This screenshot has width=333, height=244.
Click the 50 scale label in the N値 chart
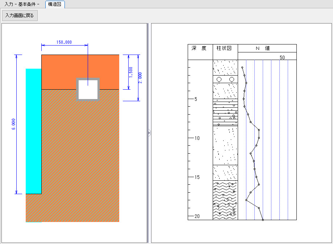(x=282, y=57)
